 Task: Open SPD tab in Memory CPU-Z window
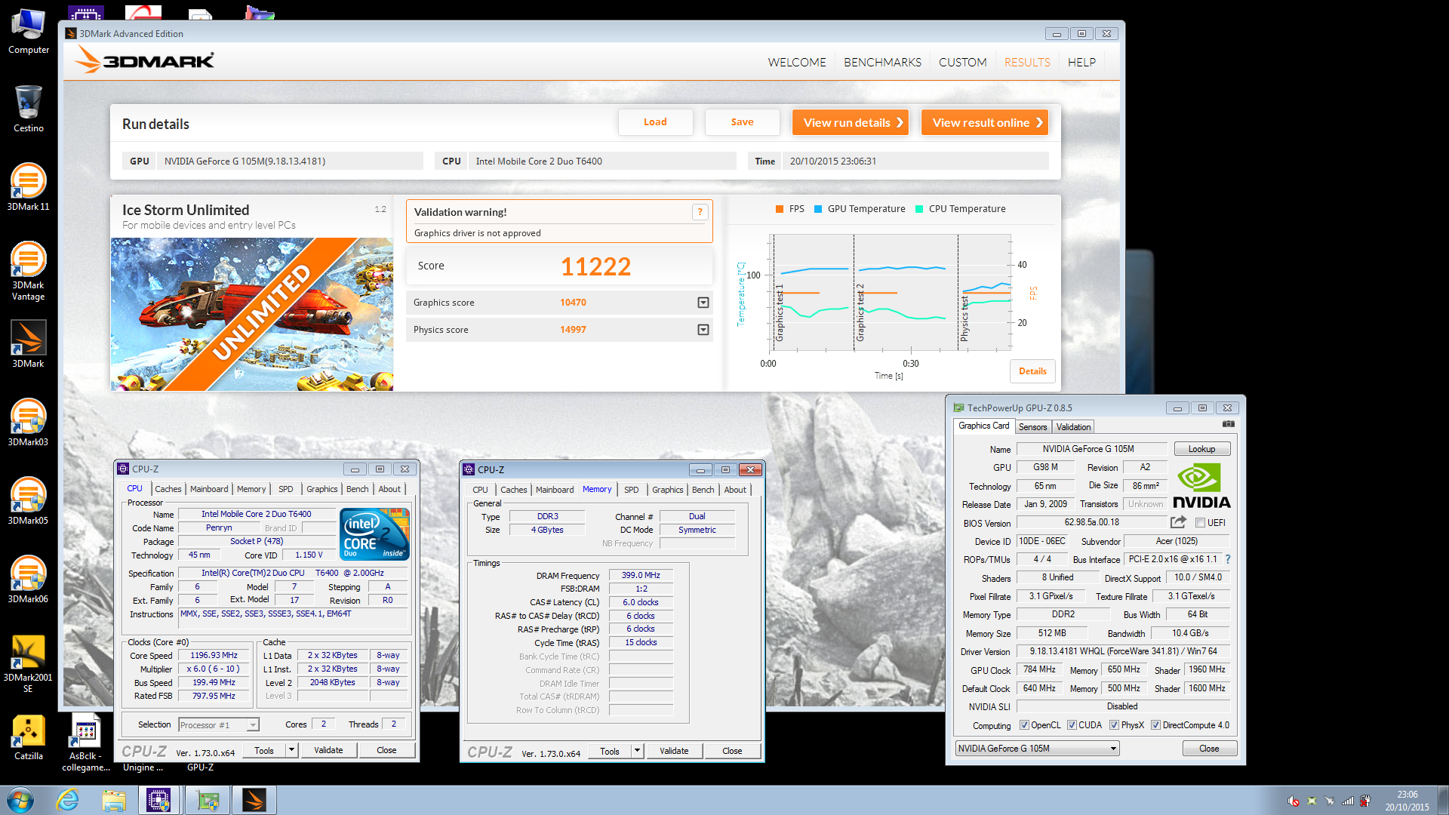click(x=631, y=490)
